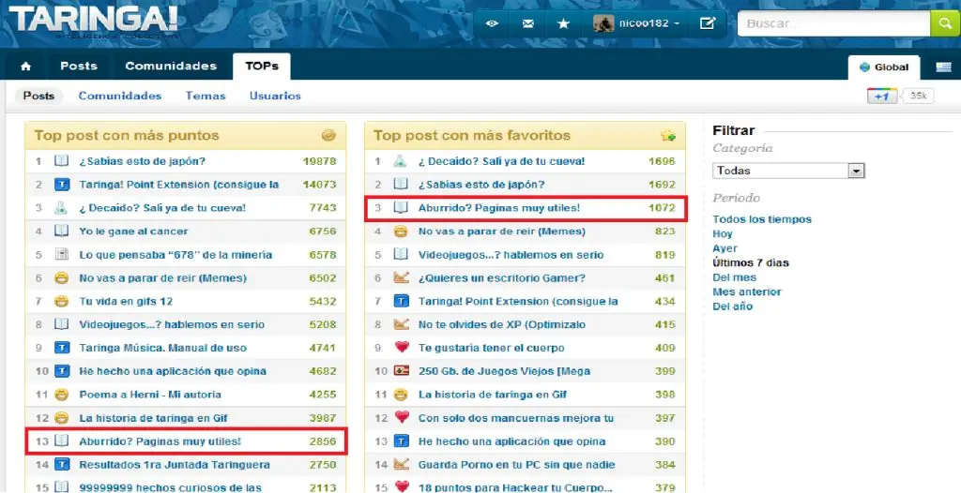
Task: Open Aburrido? Paginas muy utiles in favoritos list
Action: point(499,208)
